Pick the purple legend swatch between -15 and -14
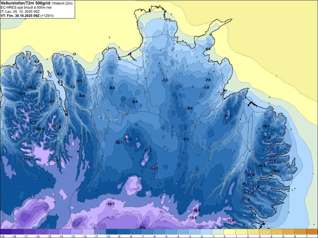Screen dimensions: 318x238 pyautogui.click(x=53, y=232)
